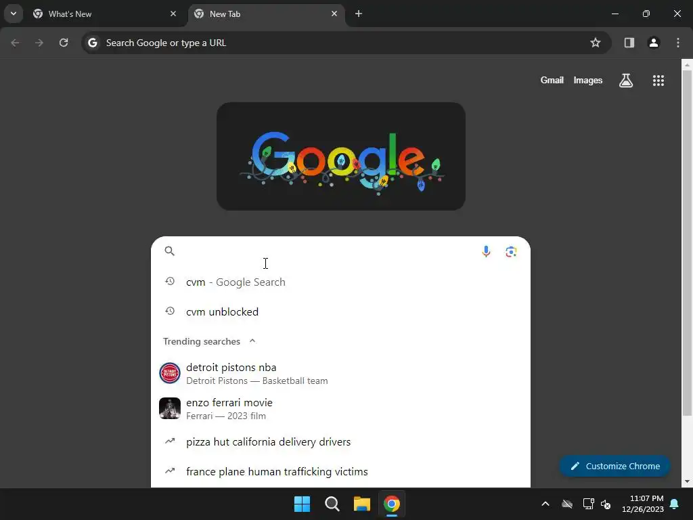The height and width of the screenshot is (520, 693).
Task: Open File Explorer from the taskbar
Action: (361, 504)
